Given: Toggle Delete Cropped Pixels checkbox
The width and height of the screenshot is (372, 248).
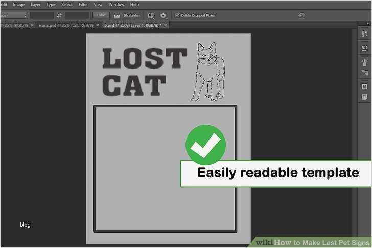Looking at the screenshot, I should click(177, 15).
